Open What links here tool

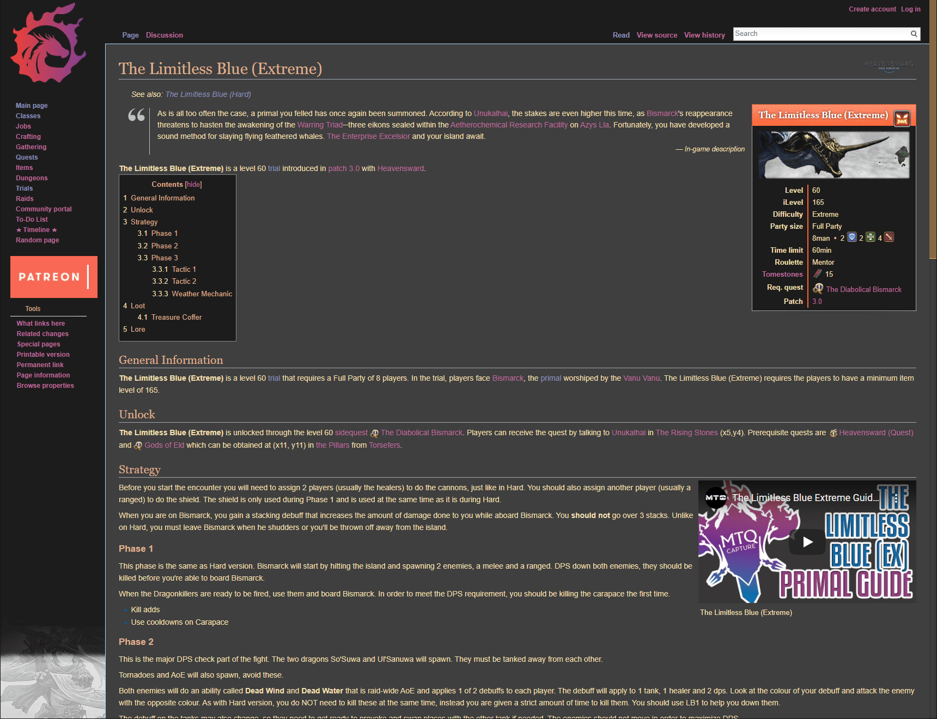(40, 324)
